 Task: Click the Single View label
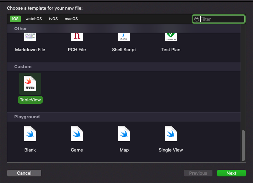[171, 150]
